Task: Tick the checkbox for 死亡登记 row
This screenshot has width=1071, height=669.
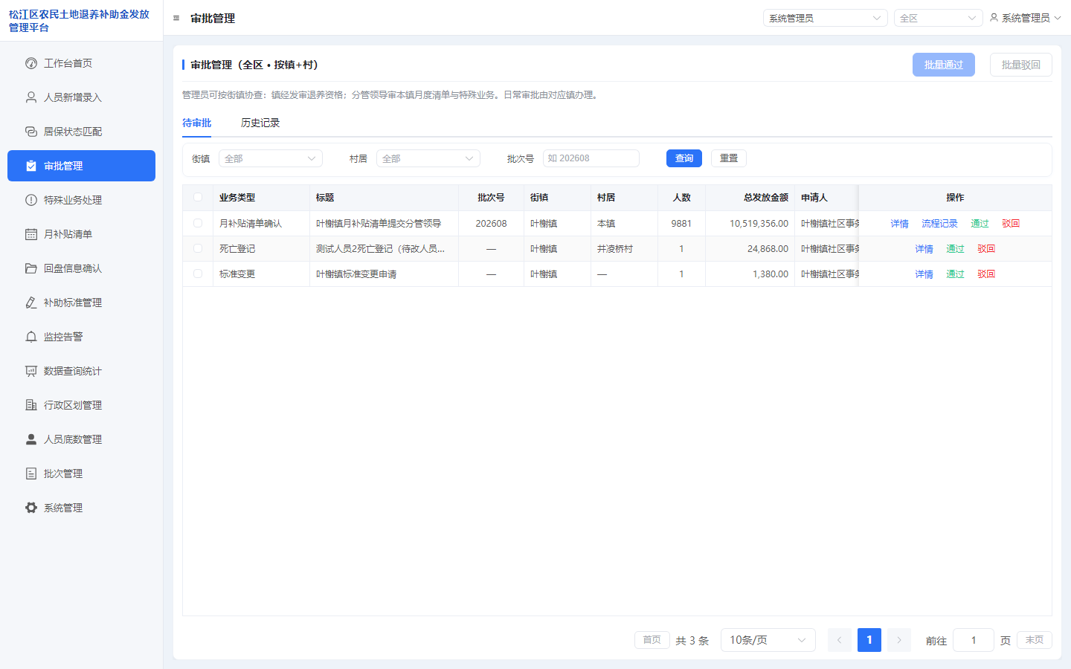Action: (x=198, y=248)
